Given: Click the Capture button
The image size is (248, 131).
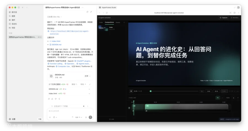Looking at the screenshot, I should [x=224, y=18].
